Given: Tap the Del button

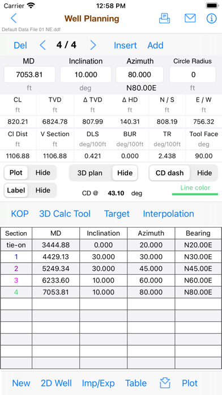Looking at the screenshot, I should pyautogui.click(x=20, y=45).
